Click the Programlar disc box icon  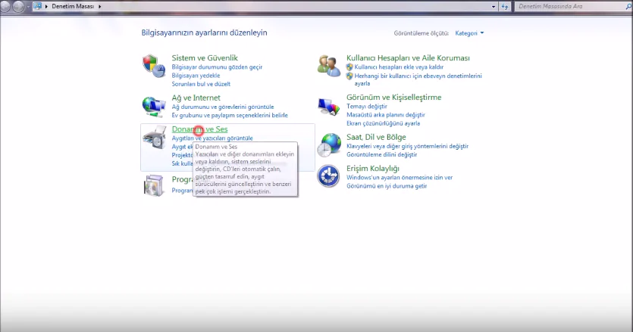click(154, 185)
